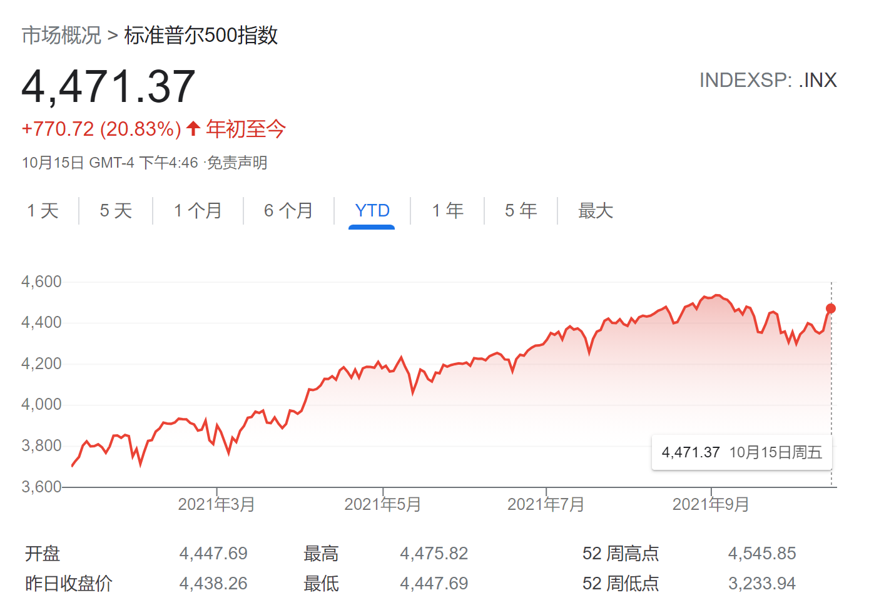
Task: Click the 昨日收盘价 value 4,438.26
Action: 213,584
